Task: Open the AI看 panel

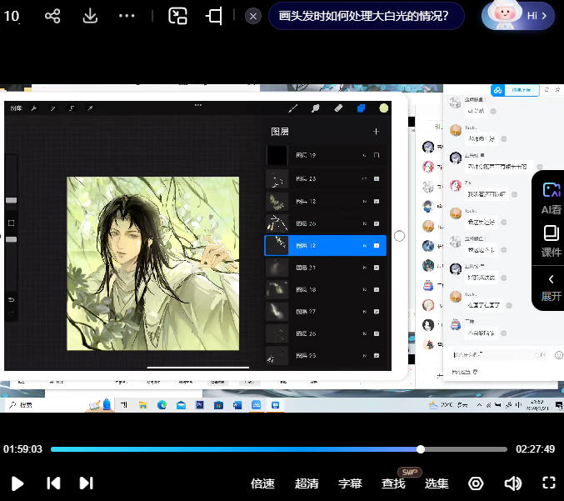Action: [551, 198]
